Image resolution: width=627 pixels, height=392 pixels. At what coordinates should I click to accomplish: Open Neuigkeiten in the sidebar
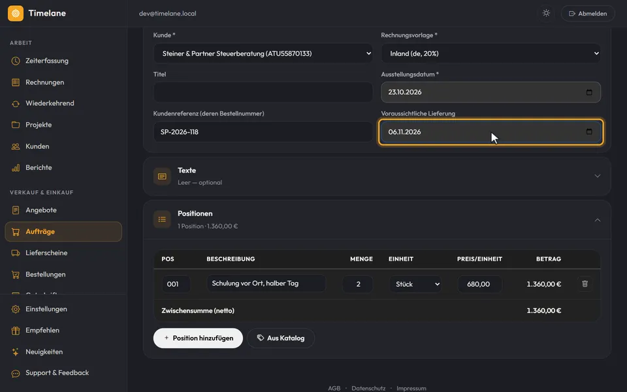pyautogui.click(x=63, y=352)
